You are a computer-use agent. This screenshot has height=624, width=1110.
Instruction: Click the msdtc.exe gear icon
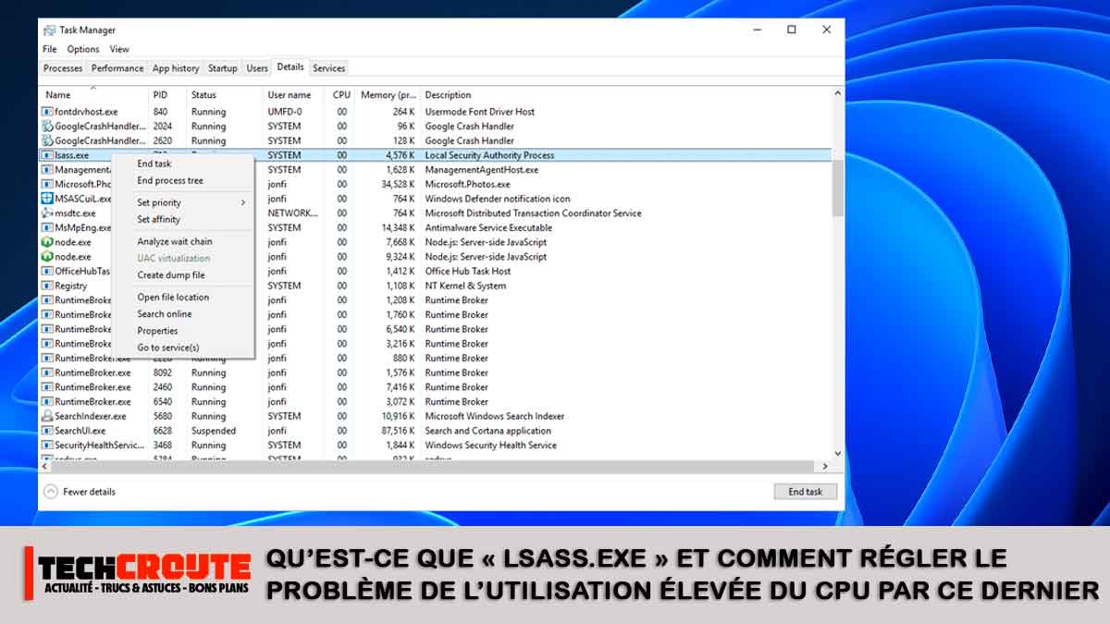pos(48,213)
